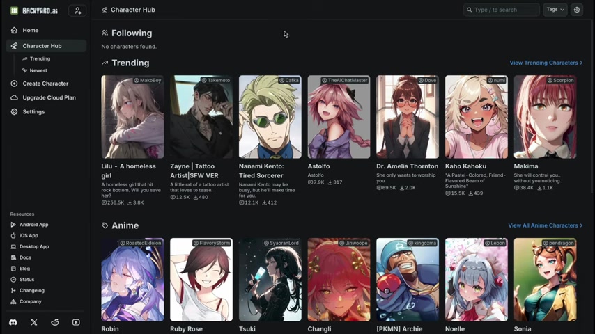Image resolution: width=595 pixels, height=334 pixels.
Task: Click the Anime tag icon
Action: click(x=105, y=225)
